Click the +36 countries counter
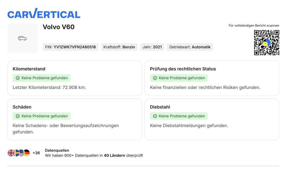 click(x=36, y=153)
